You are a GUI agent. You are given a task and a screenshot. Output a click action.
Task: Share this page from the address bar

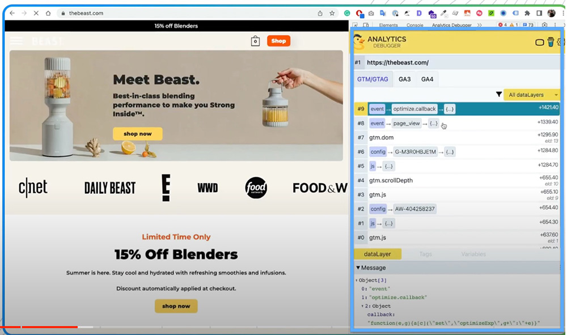click(x=320, y=14)
